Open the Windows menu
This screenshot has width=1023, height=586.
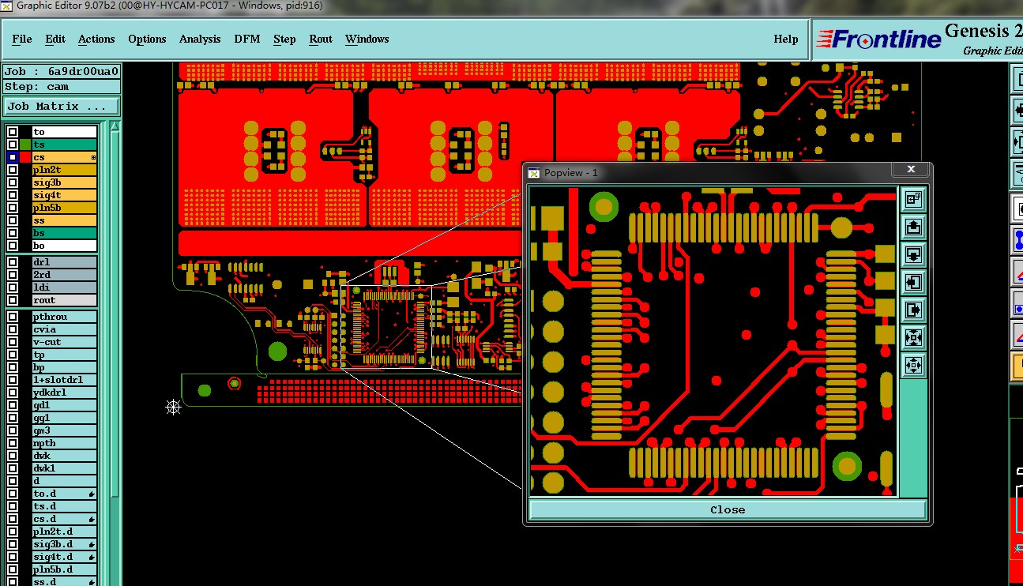pos(367,39)
